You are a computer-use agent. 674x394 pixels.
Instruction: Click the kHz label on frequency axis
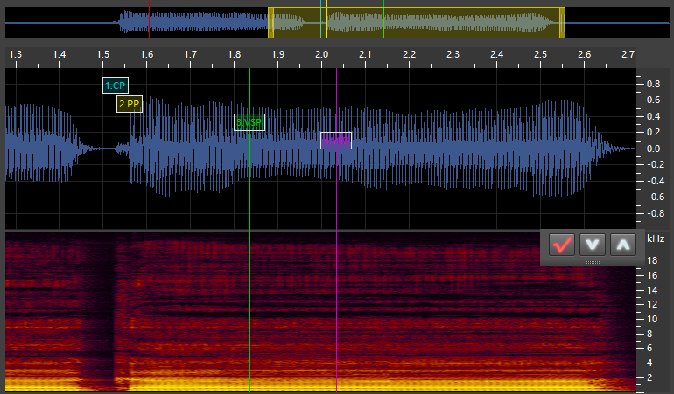(x=655, y=238)
